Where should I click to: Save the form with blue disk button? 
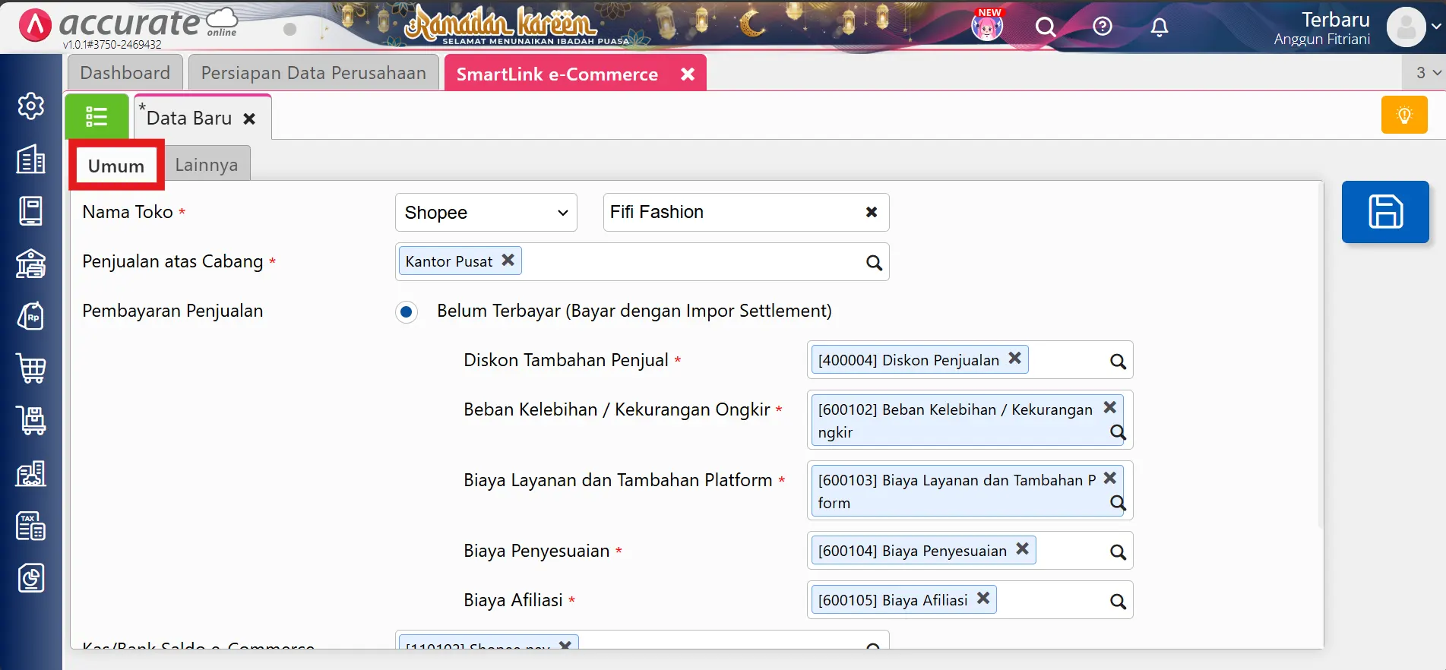1385,212
